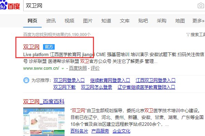
Task: Switch to the 视频 tab
Action: click(x=69, y=21)
